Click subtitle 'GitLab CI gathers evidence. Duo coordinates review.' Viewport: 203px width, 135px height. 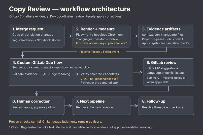(x=47, y=16)
